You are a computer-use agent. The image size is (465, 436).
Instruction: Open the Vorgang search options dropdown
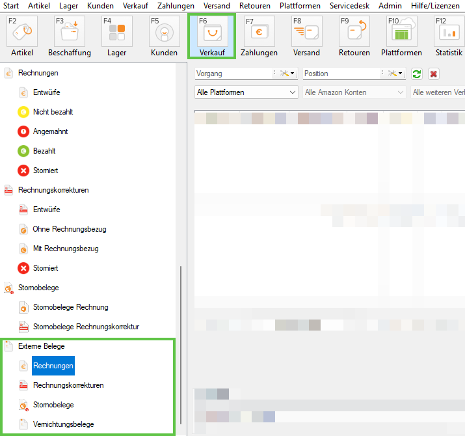pos(287,74)
